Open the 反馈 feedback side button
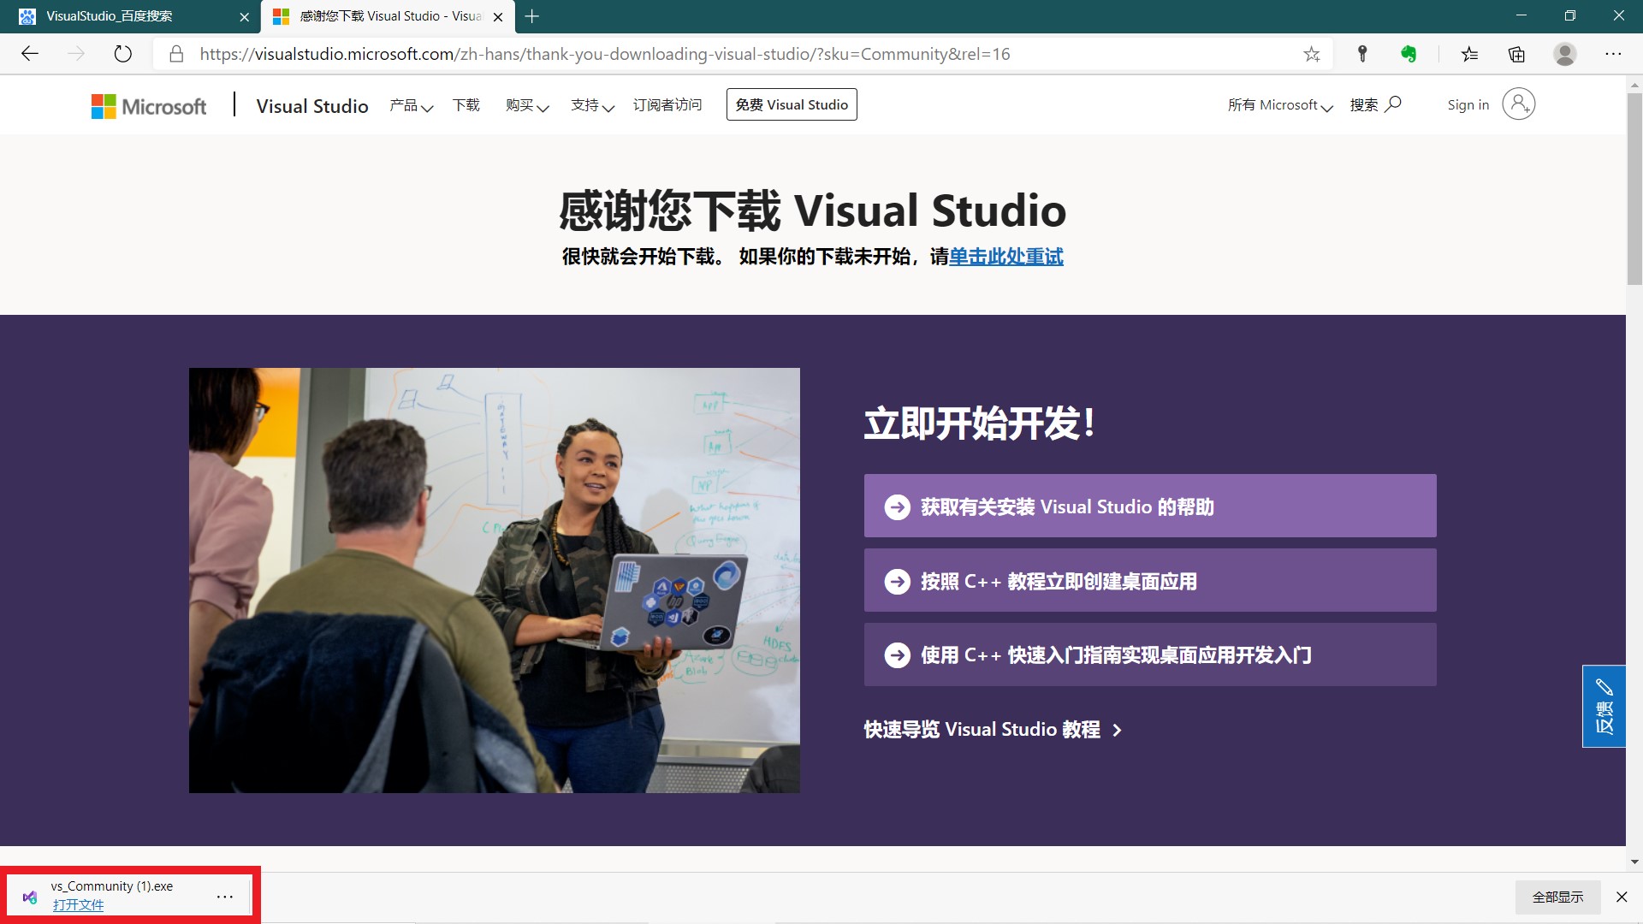1643x924 pixels. click(1604, 707)
